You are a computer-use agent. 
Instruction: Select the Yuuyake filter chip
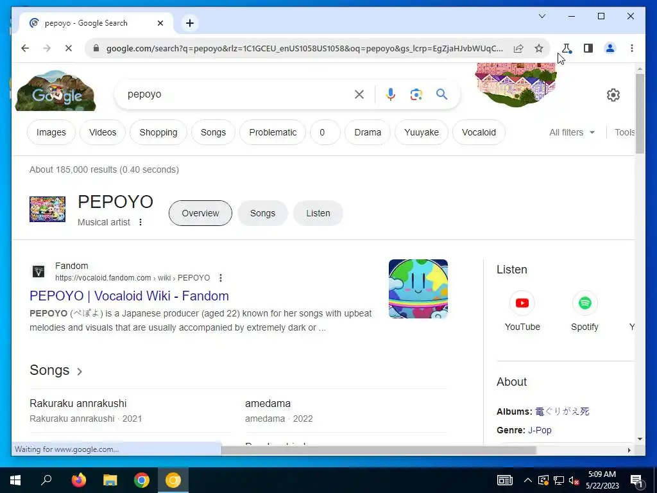coord(422,132)
